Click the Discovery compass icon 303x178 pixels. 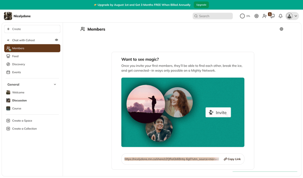(8, 64)
